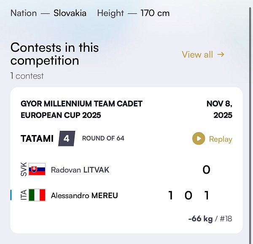Click the Height 170 cm text
Image resolution: width=253 pixels, height=244 pixels.
click(x=133, y=13)
